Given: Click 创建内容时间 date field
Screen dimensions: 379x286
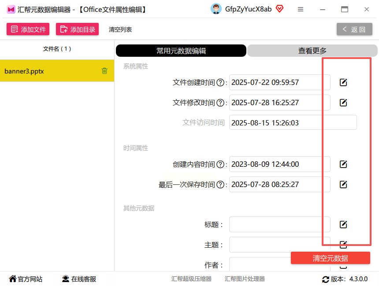Looking at the screenshot, I should (280, 164).
